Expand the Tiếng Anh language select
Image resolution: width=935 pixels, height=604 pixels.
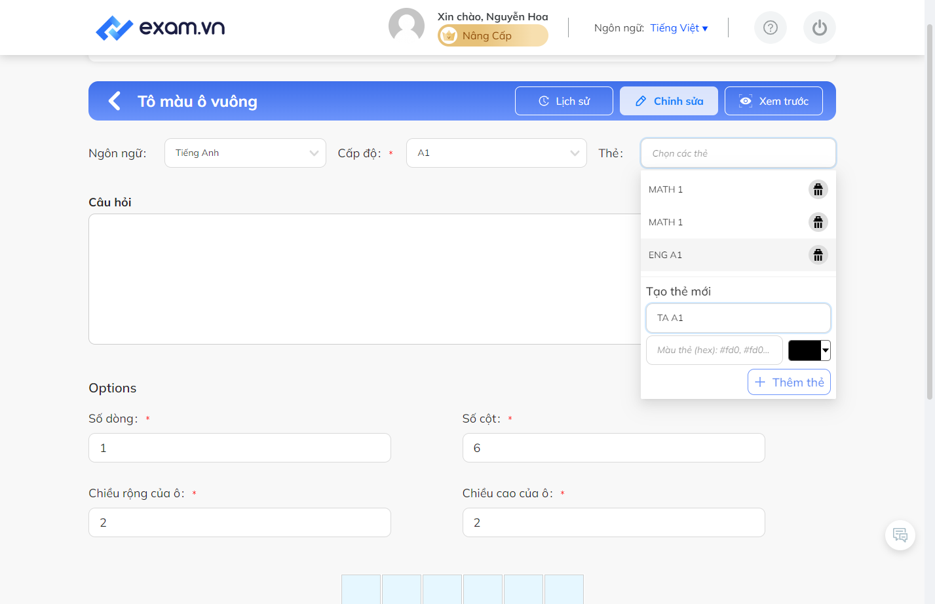pyautogui.click(x=245, y=153)
